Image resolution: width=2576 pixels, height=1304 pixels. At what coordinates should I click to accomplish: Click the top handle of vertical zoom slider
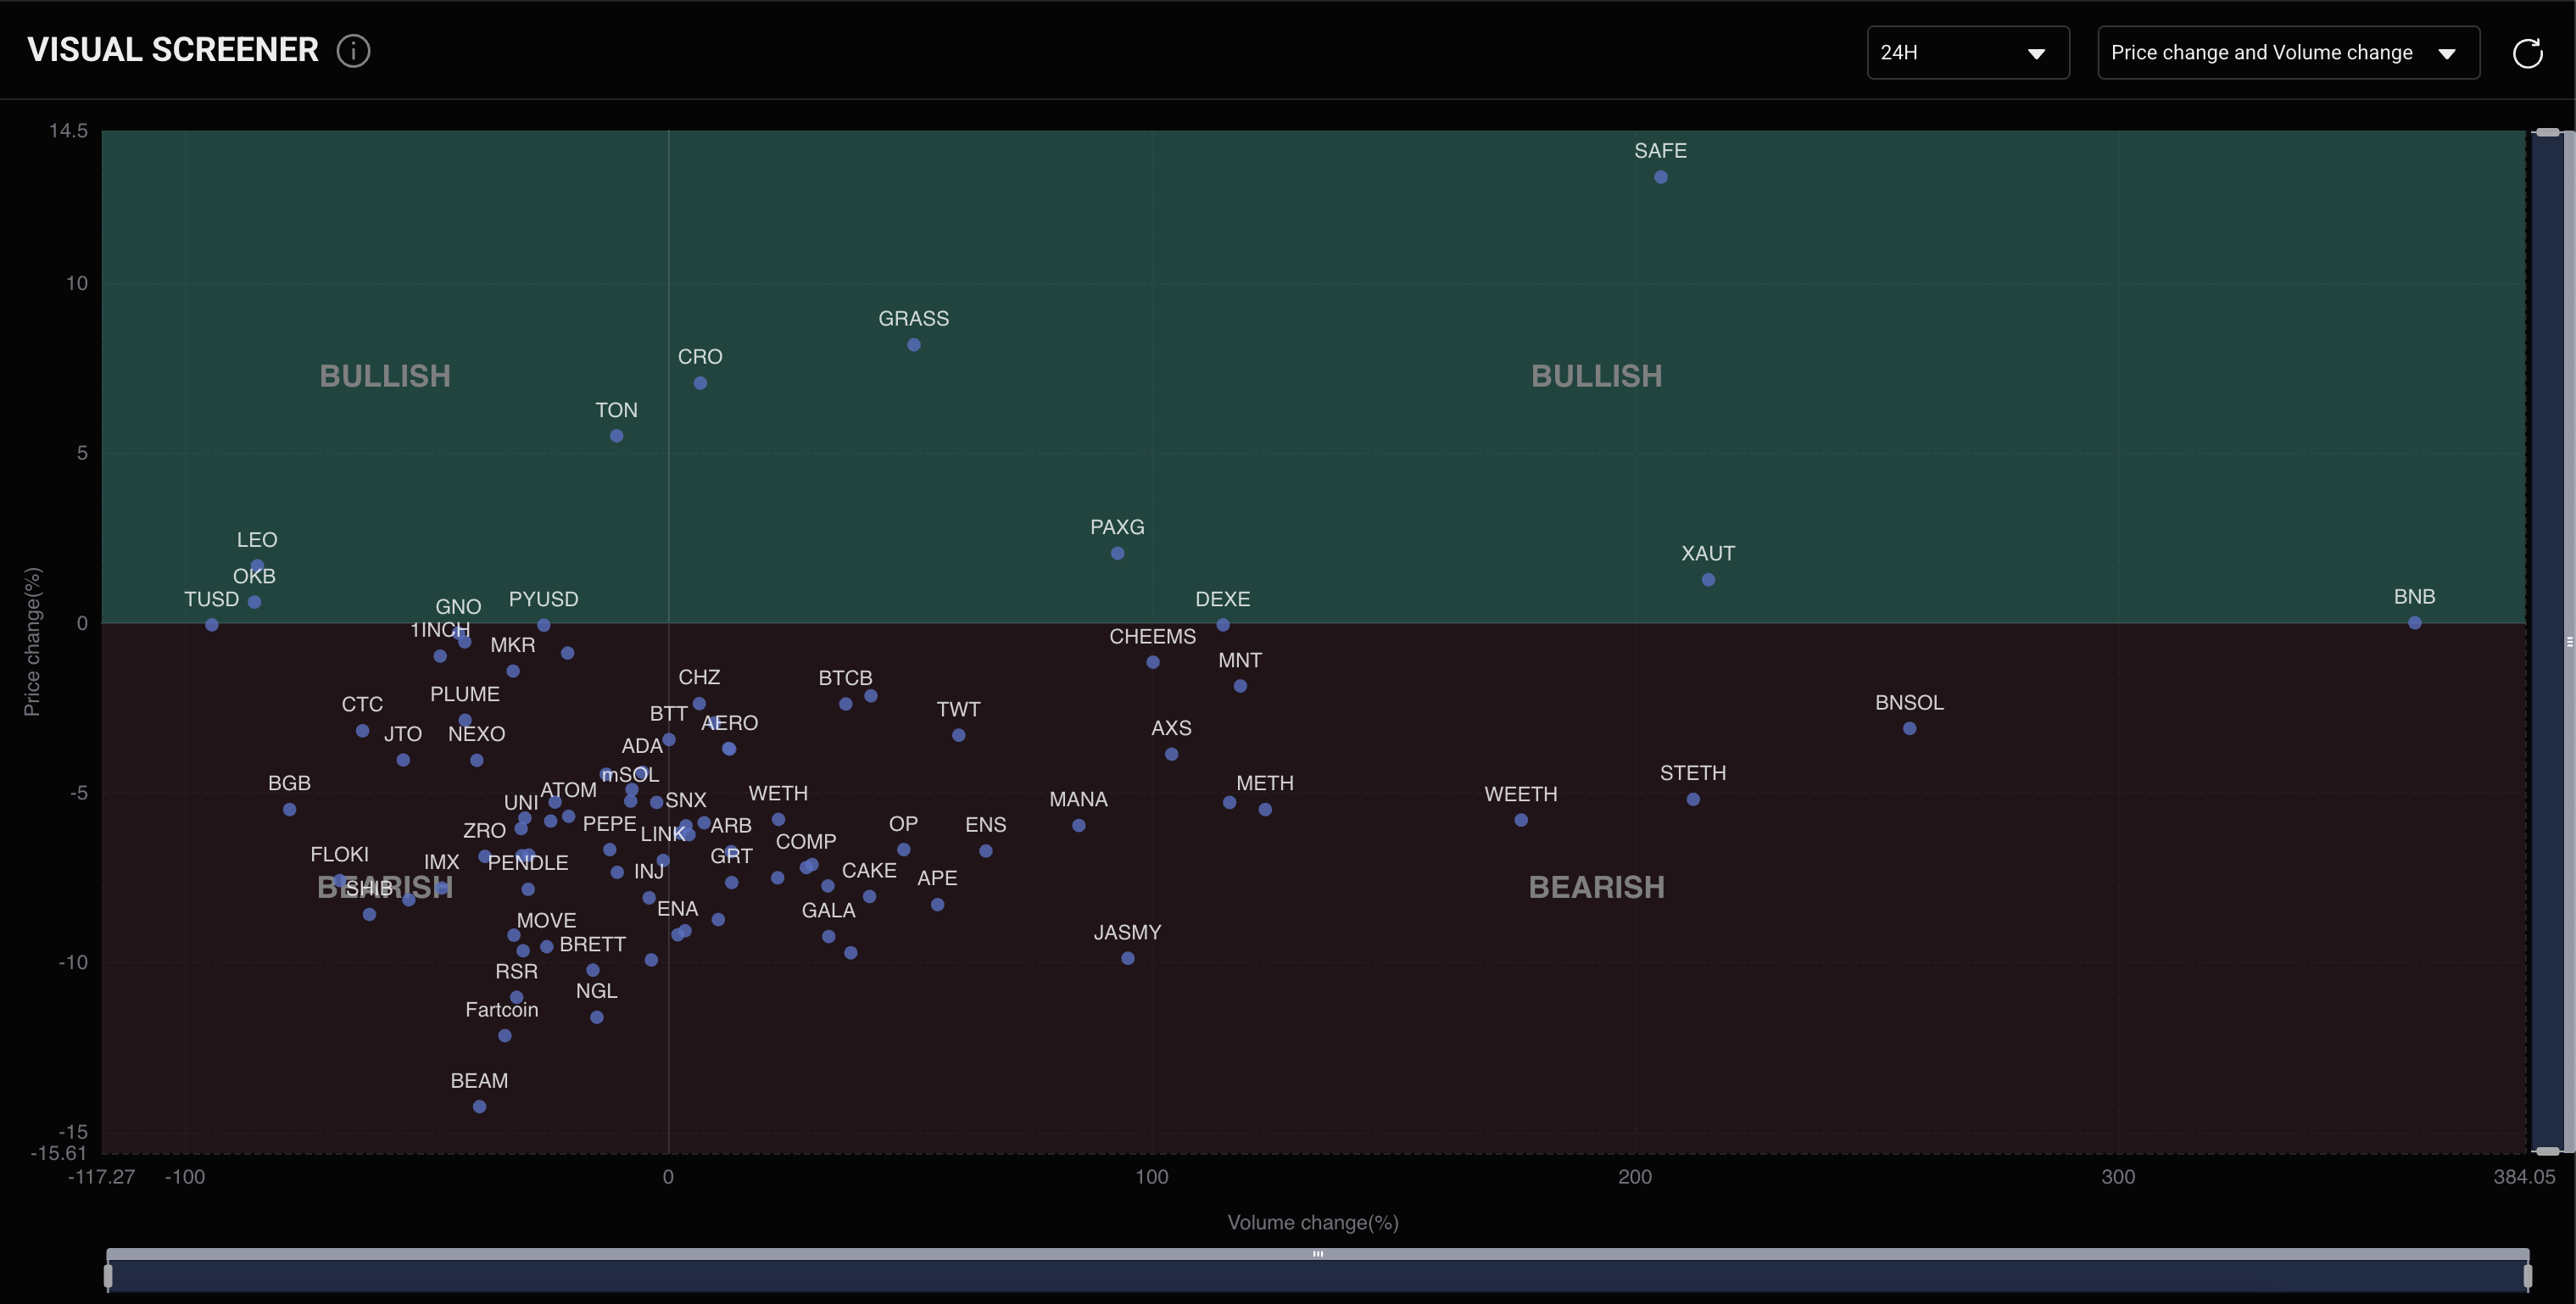(2547, 132)
